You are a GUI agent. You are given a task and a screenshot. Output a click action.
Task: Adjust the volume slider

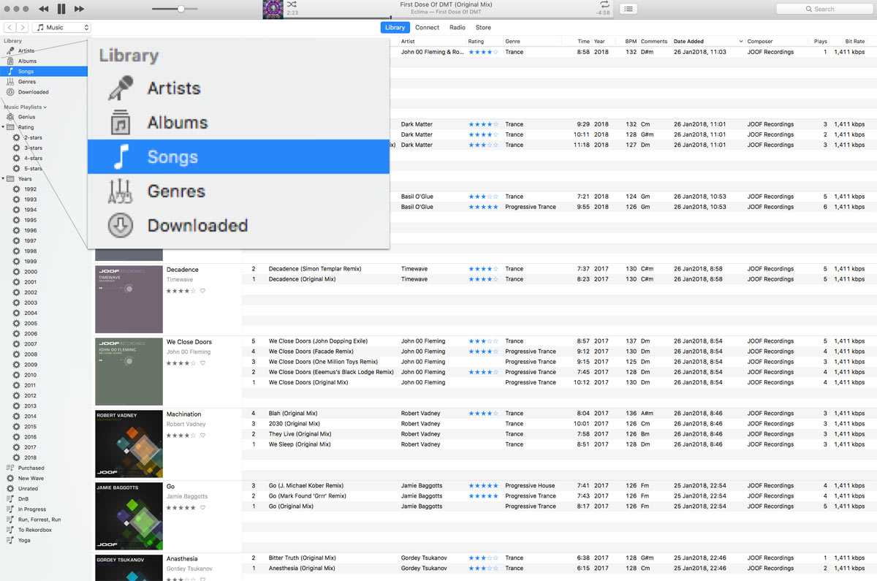[181, 9]
